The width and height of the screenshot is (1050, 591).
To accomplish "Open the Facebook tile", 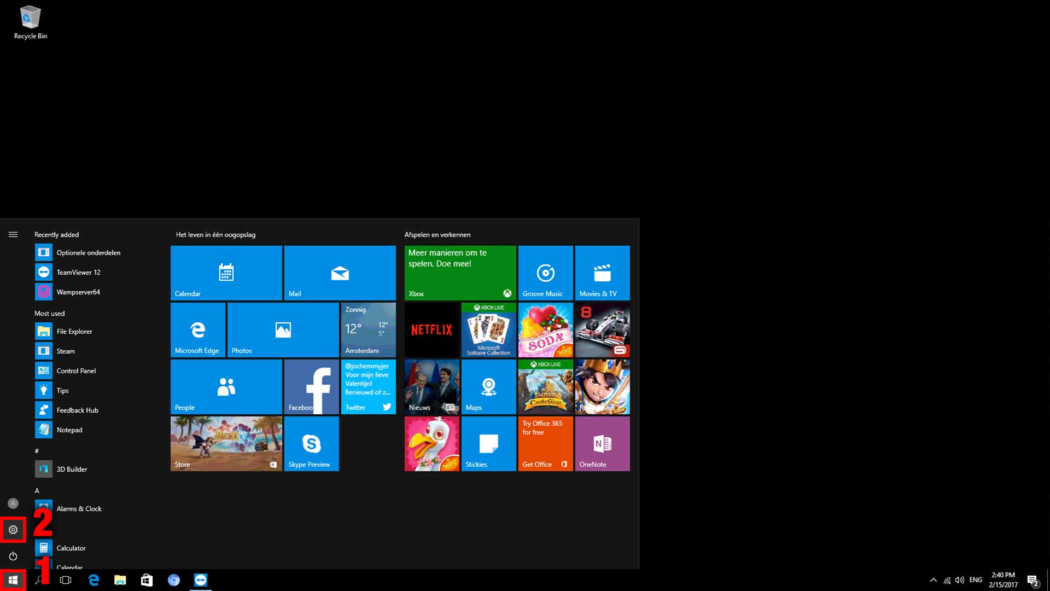I will coord(312,387).
